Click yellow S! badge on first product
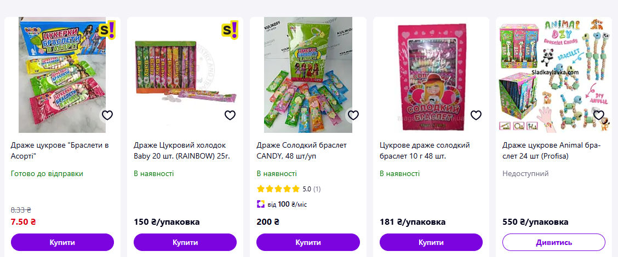 click(107, 30)
